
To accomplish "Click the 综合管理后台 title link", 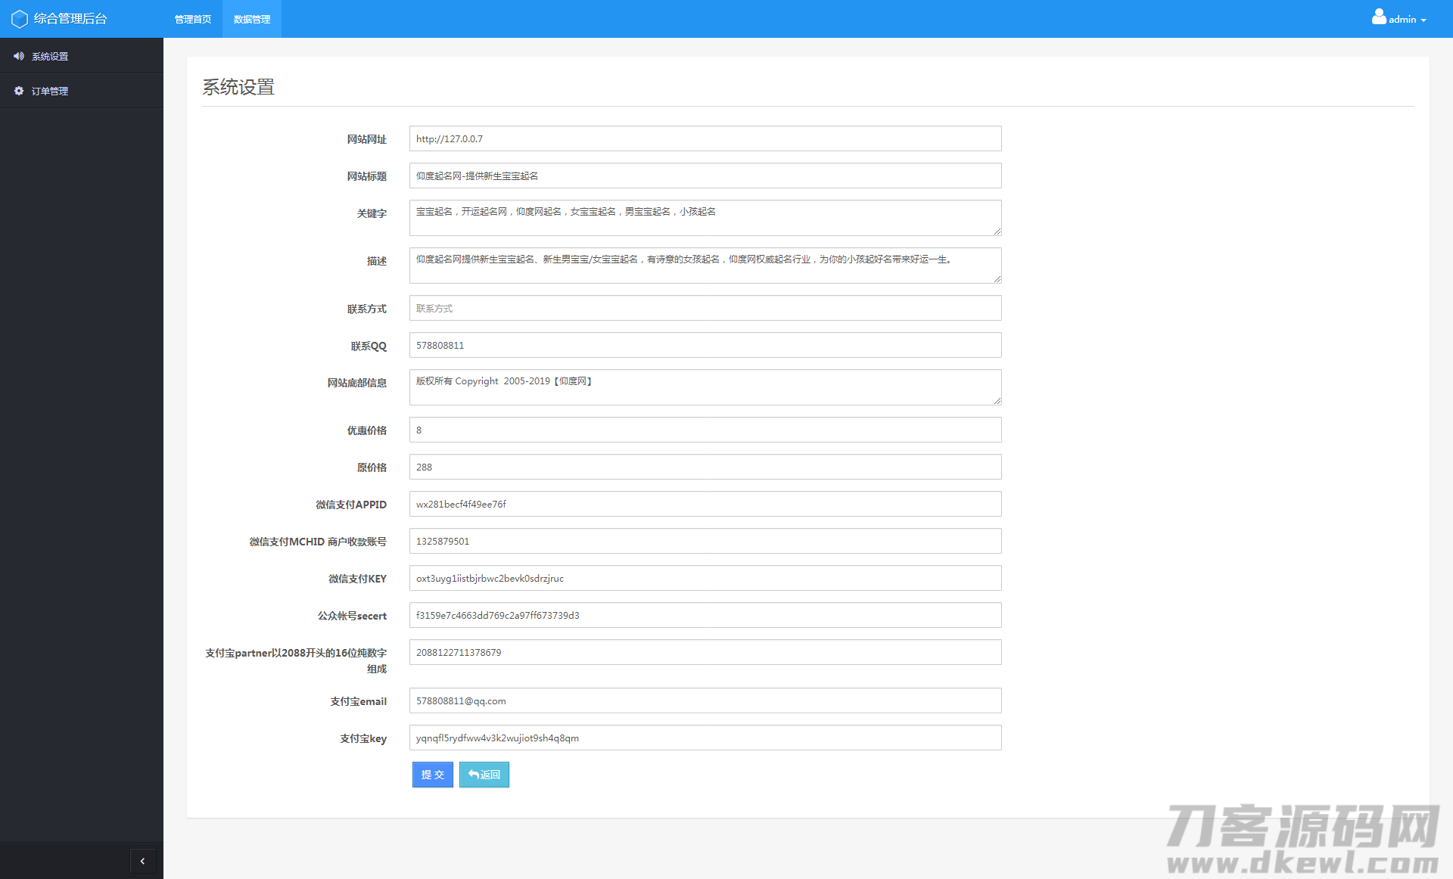I will (x=70, y=19).
